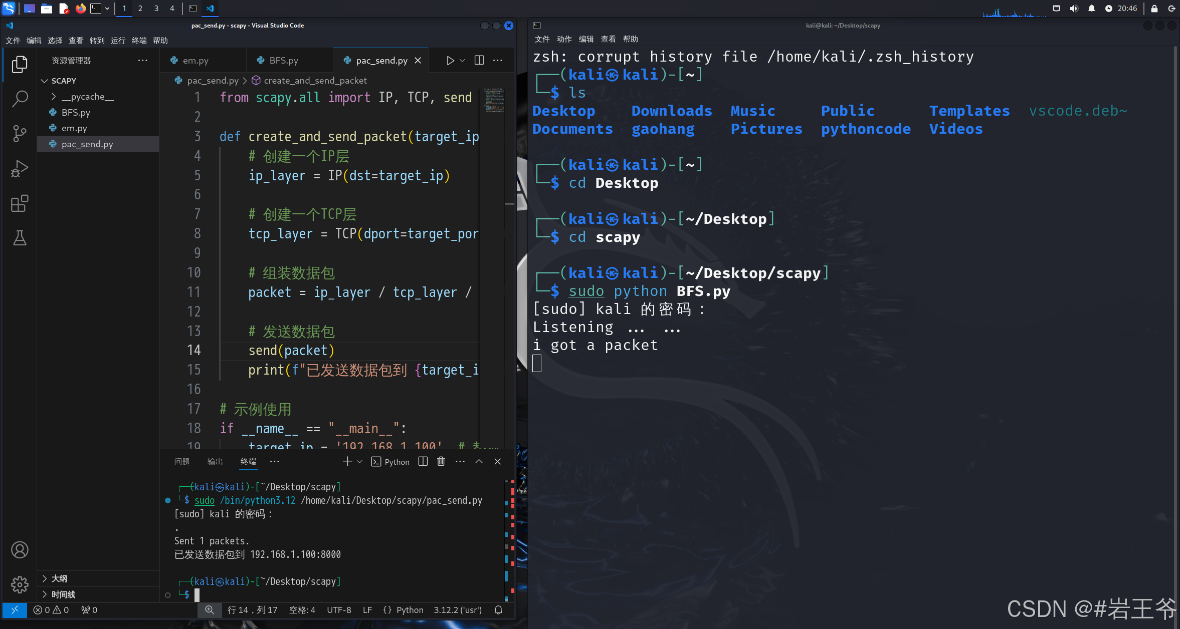Split the editor to the right
The width and height of the screenshot is (1180, 629).
click(479, 61)
